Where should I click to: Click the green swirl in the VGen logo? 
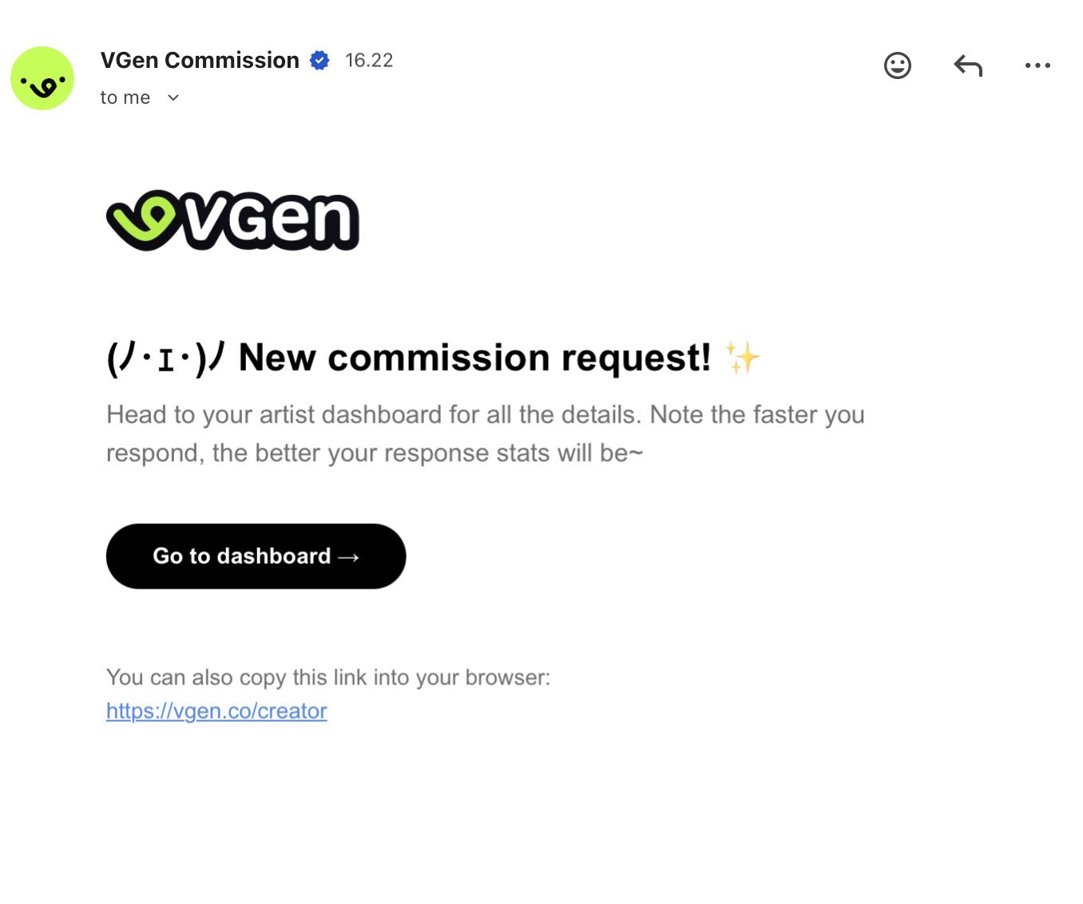click(x=145, y=218)
